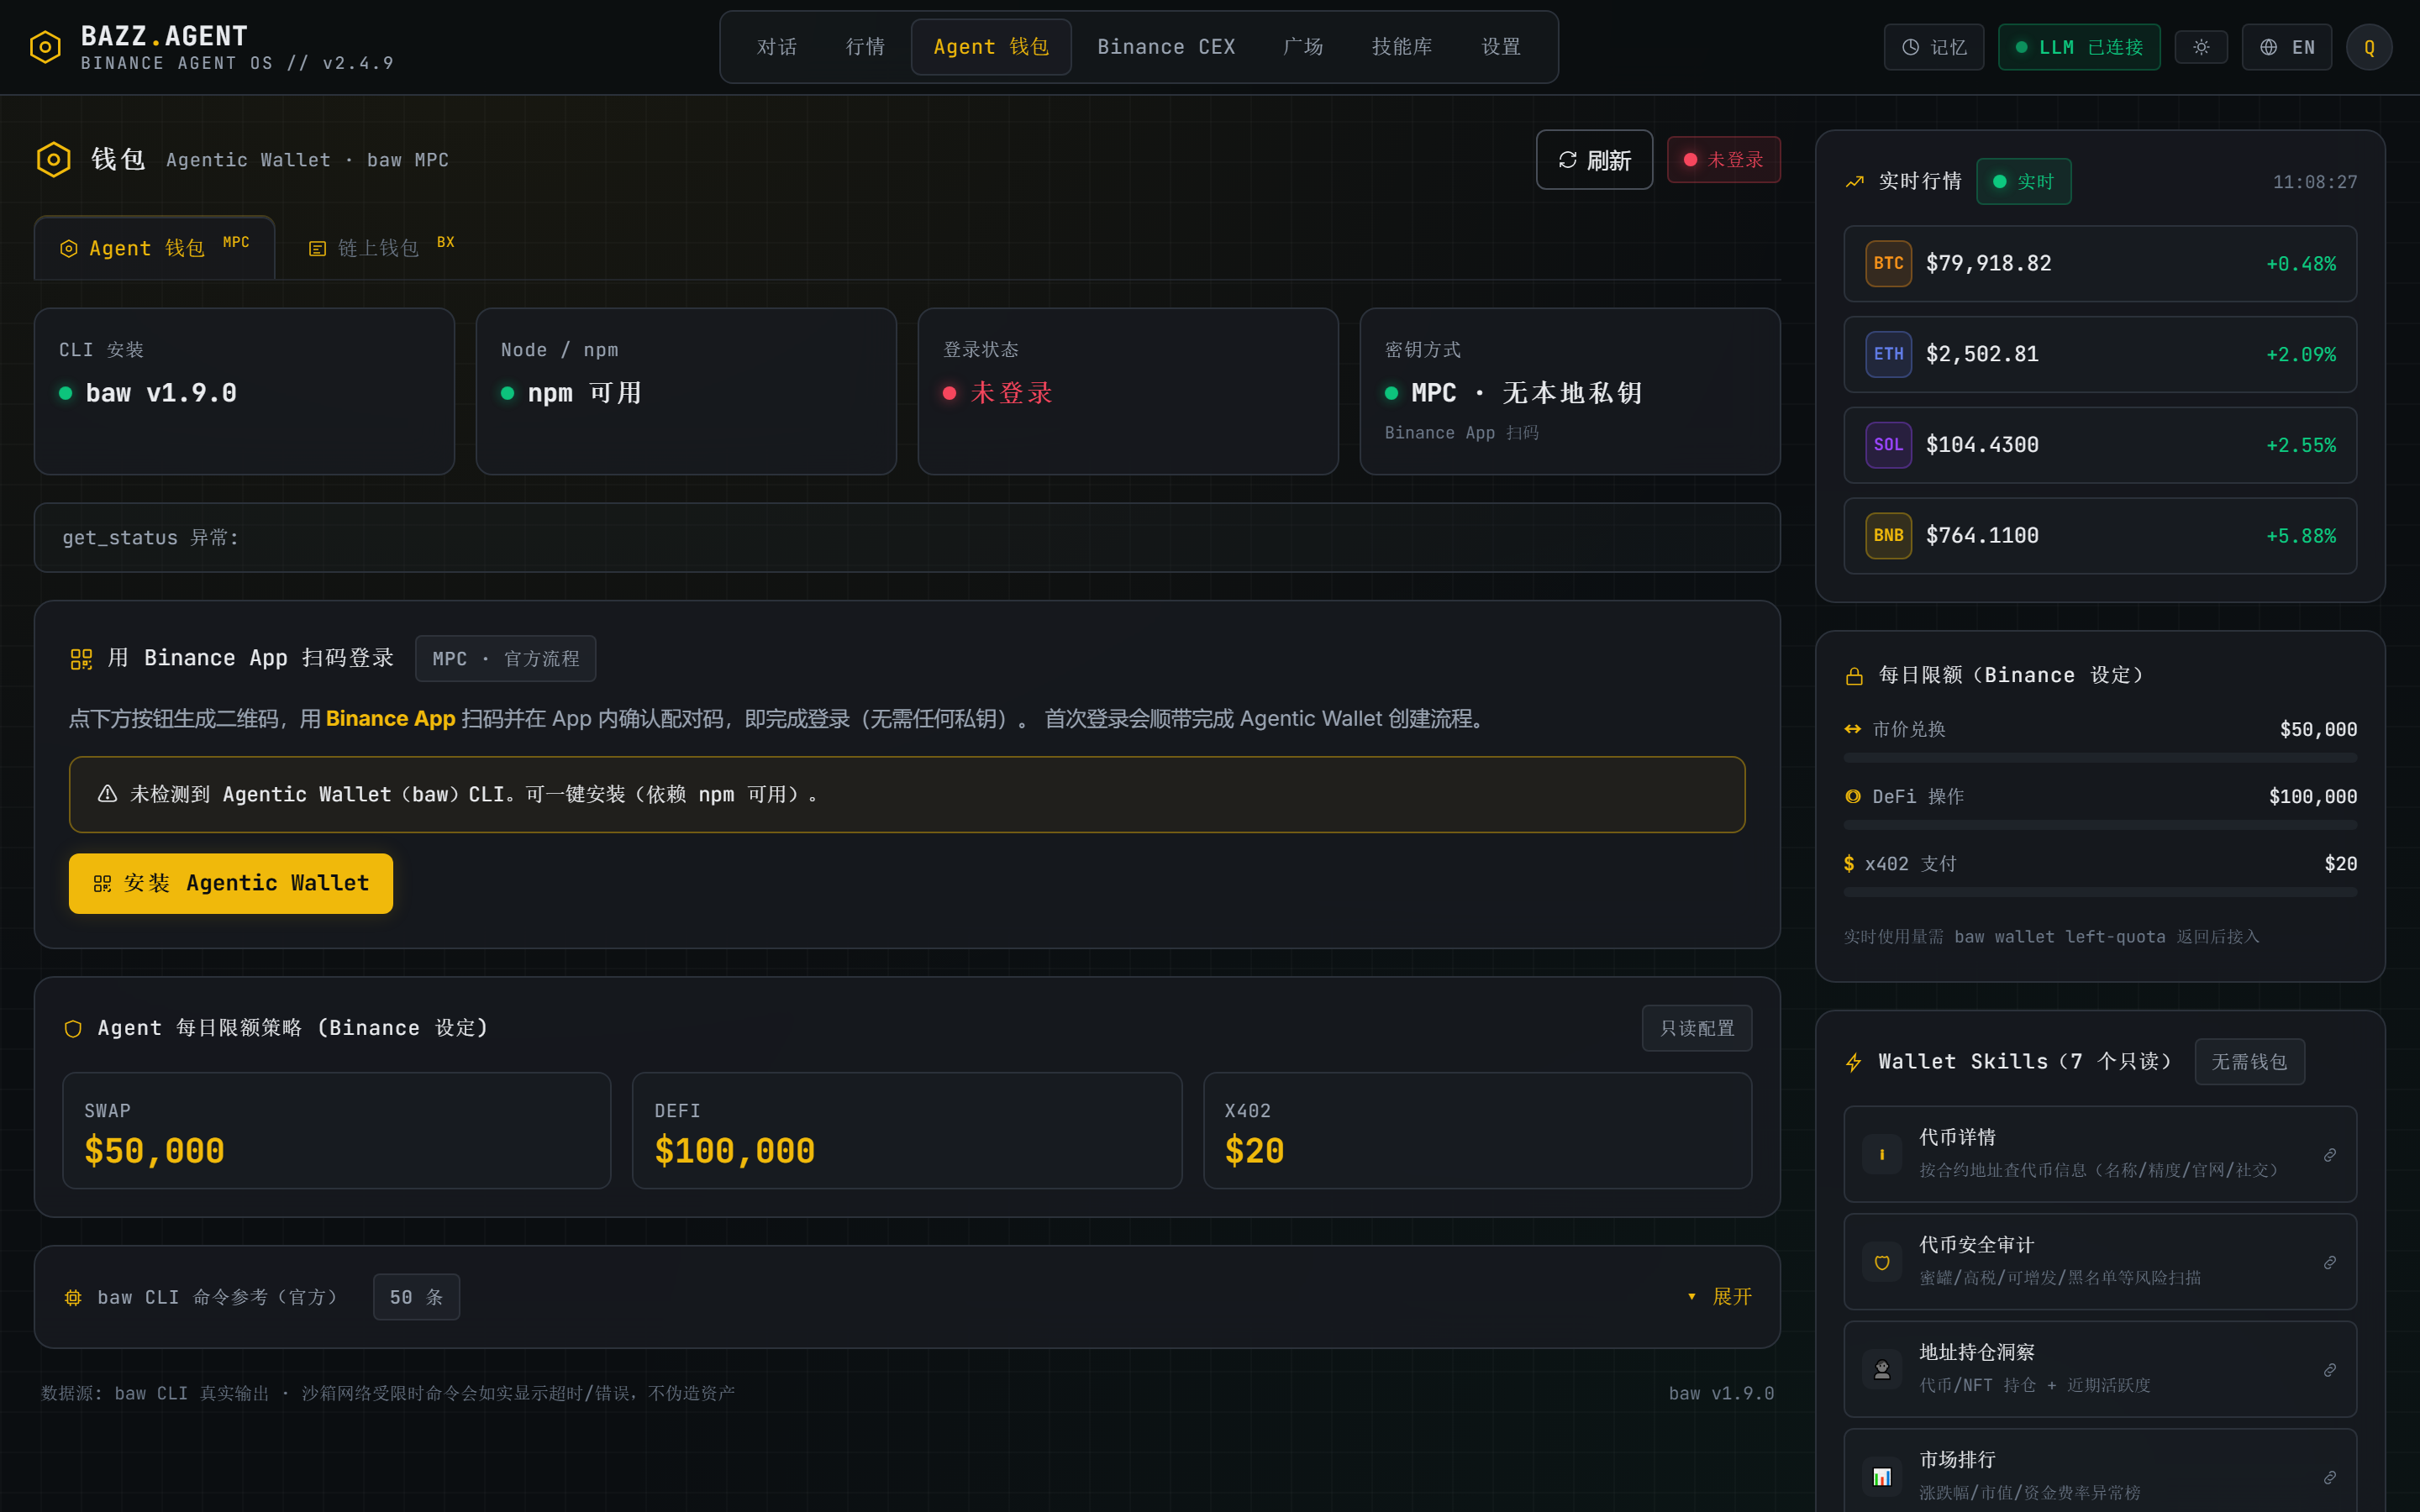2420x1512 pixels.
Task: Open the 代币详情 skill card
Action: 2100,1154
